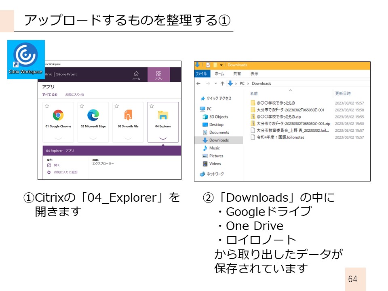Click the 04 Explorer folder icon
Image resolution: width=388 pixels, height=291 pixels.
click(x=163, y=116)
